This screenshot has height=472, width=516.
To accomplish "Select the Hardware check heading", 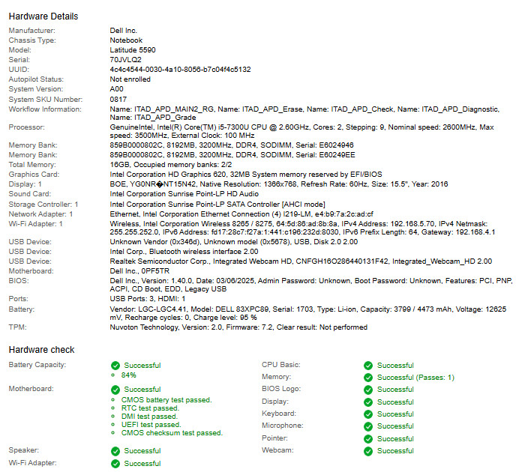I will click(41, 350).
